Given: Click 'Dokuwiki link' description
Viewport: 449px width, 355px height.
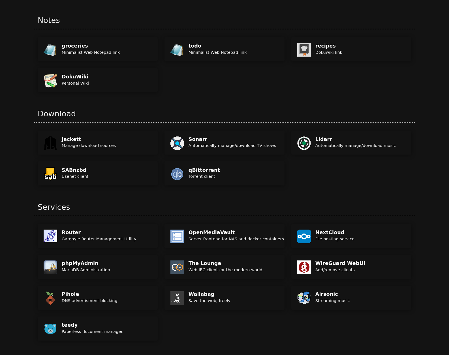Looking at the screenshot, I should (x=329, y=52).
